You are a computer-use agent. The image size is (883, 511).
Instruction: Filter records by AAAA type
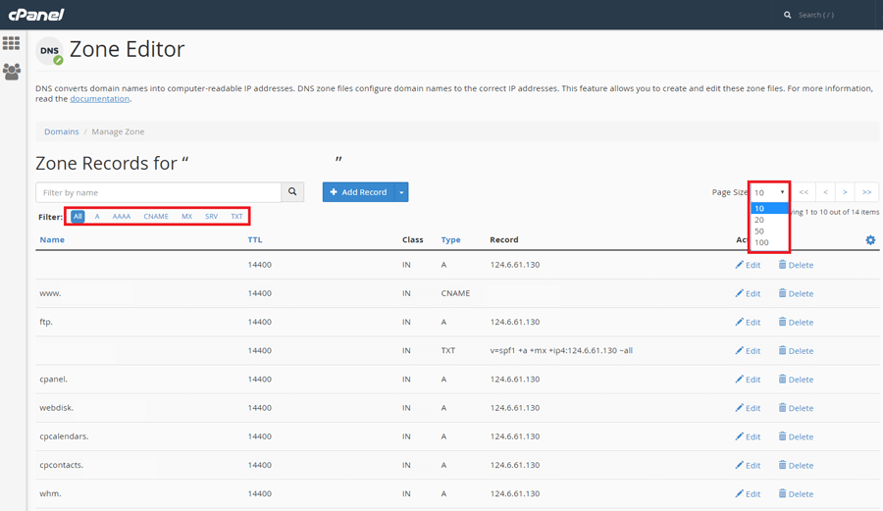(x=122, y=216)
